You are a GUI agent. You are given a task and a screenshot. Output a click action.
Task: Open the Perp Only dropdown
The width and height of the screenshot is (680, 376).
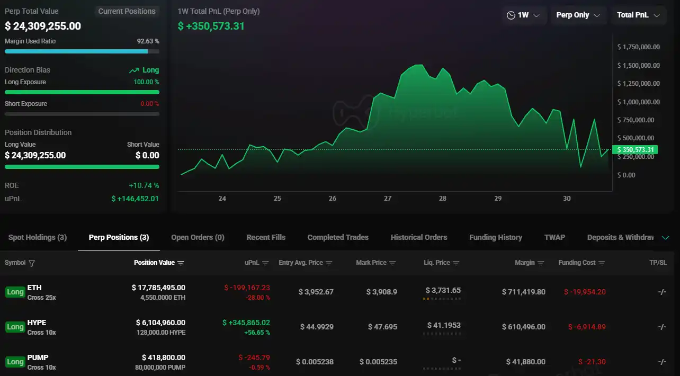(578, 15)
